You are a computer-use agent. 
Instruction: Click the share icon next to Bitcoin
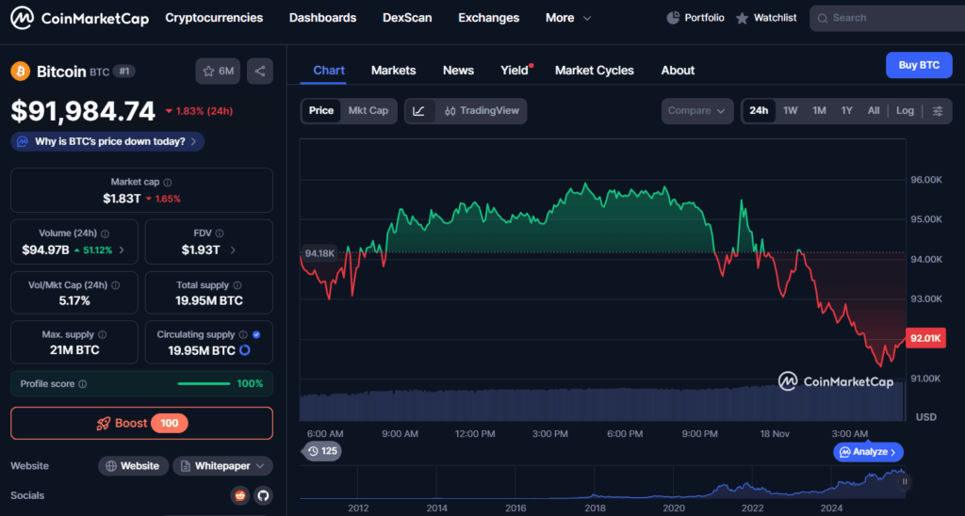(x=260, y=71)
